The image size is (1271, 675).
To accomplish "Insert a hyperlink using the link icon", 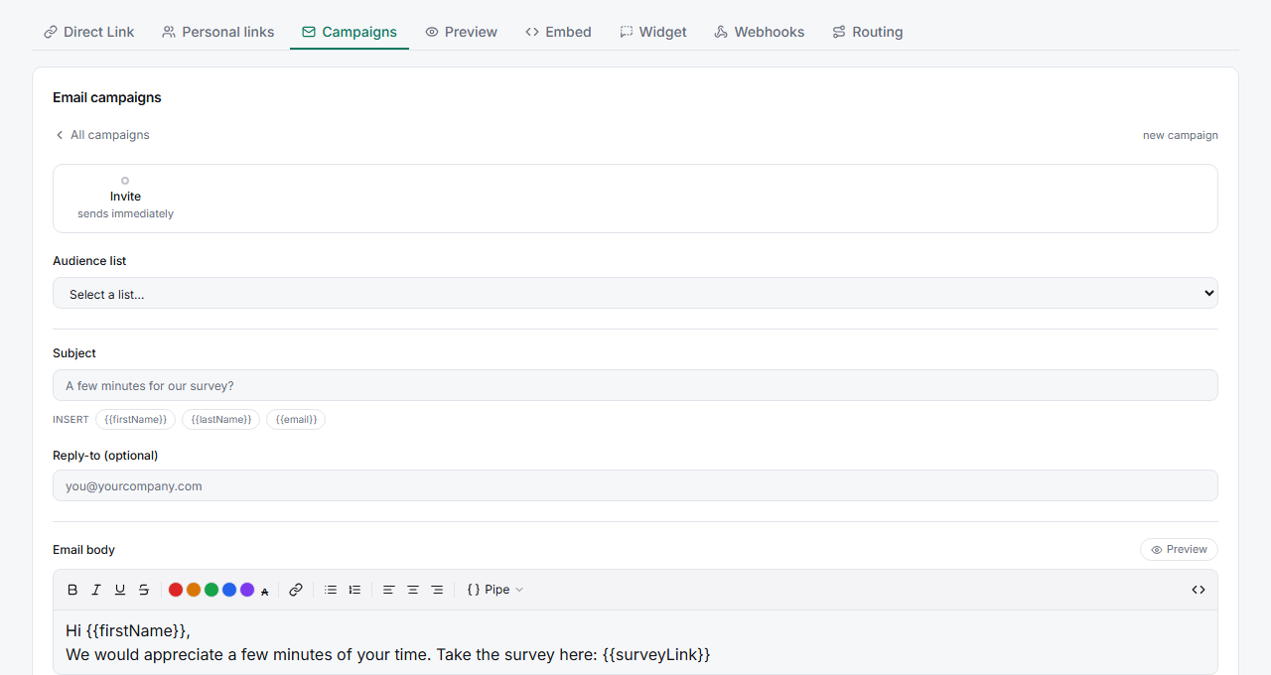I will 296,590.
